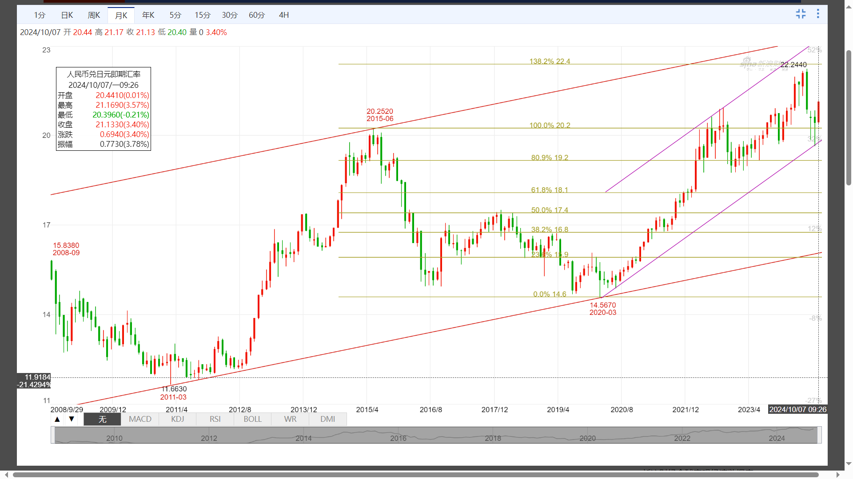The image size is (853, 479).
Task: Switch to the 日K daily chart tab
Action: click(67, 15)
